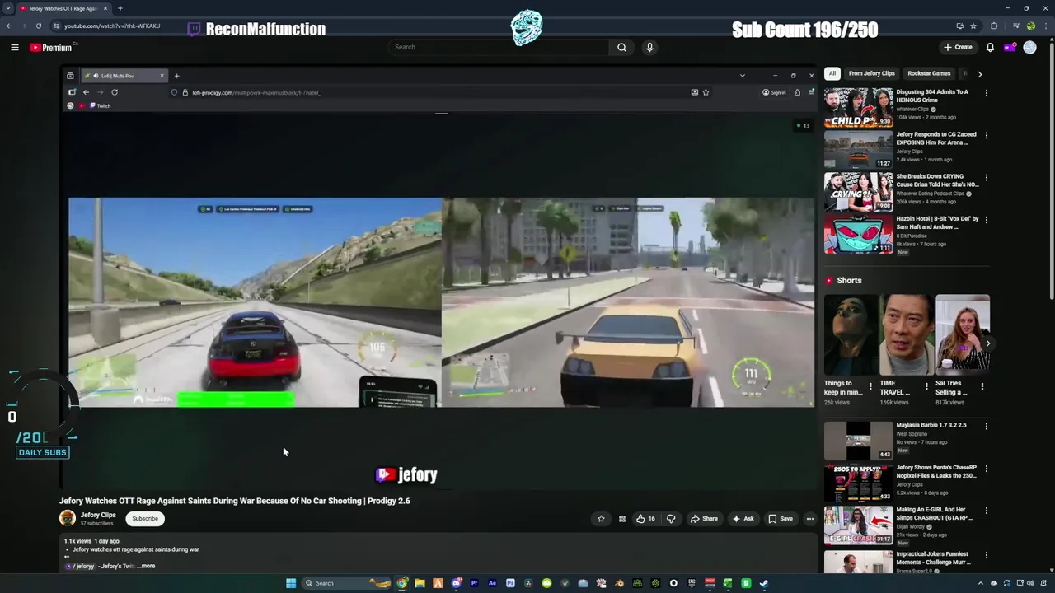Open options for Maylasia Barbie video

click(x=986, y=426)
